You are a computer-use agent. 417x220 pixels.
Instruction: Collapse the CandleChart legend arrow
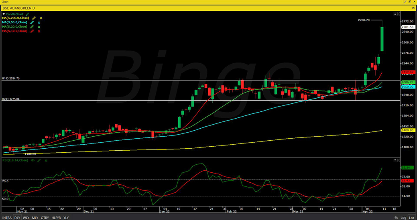4,14
